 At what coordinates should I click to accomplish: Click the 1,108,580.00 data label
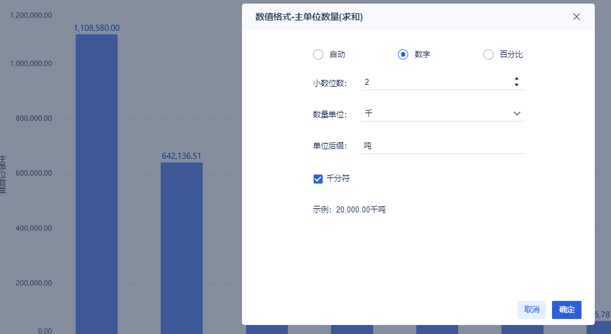[97, 28]
